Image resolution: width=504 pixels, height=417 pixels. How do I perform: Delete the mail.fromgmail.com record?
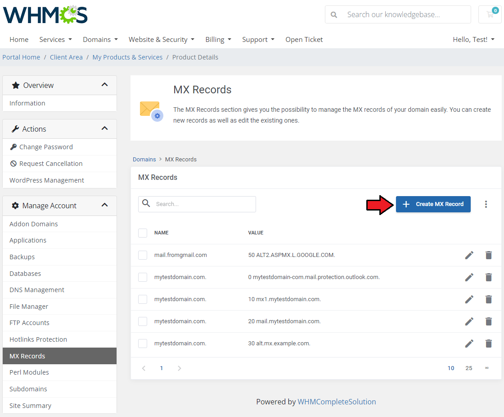coord(489,255)
